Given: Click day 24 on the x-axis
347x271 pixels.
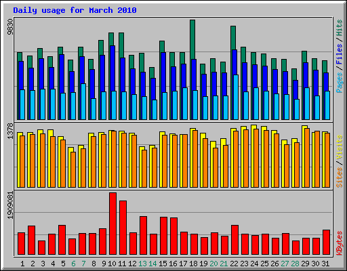Looking at the screenshot, I should (x=254, y=264).
